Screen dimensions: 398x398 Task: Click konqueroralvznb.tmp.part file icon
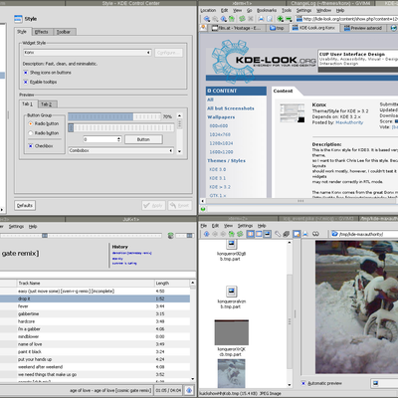(231, 292)
